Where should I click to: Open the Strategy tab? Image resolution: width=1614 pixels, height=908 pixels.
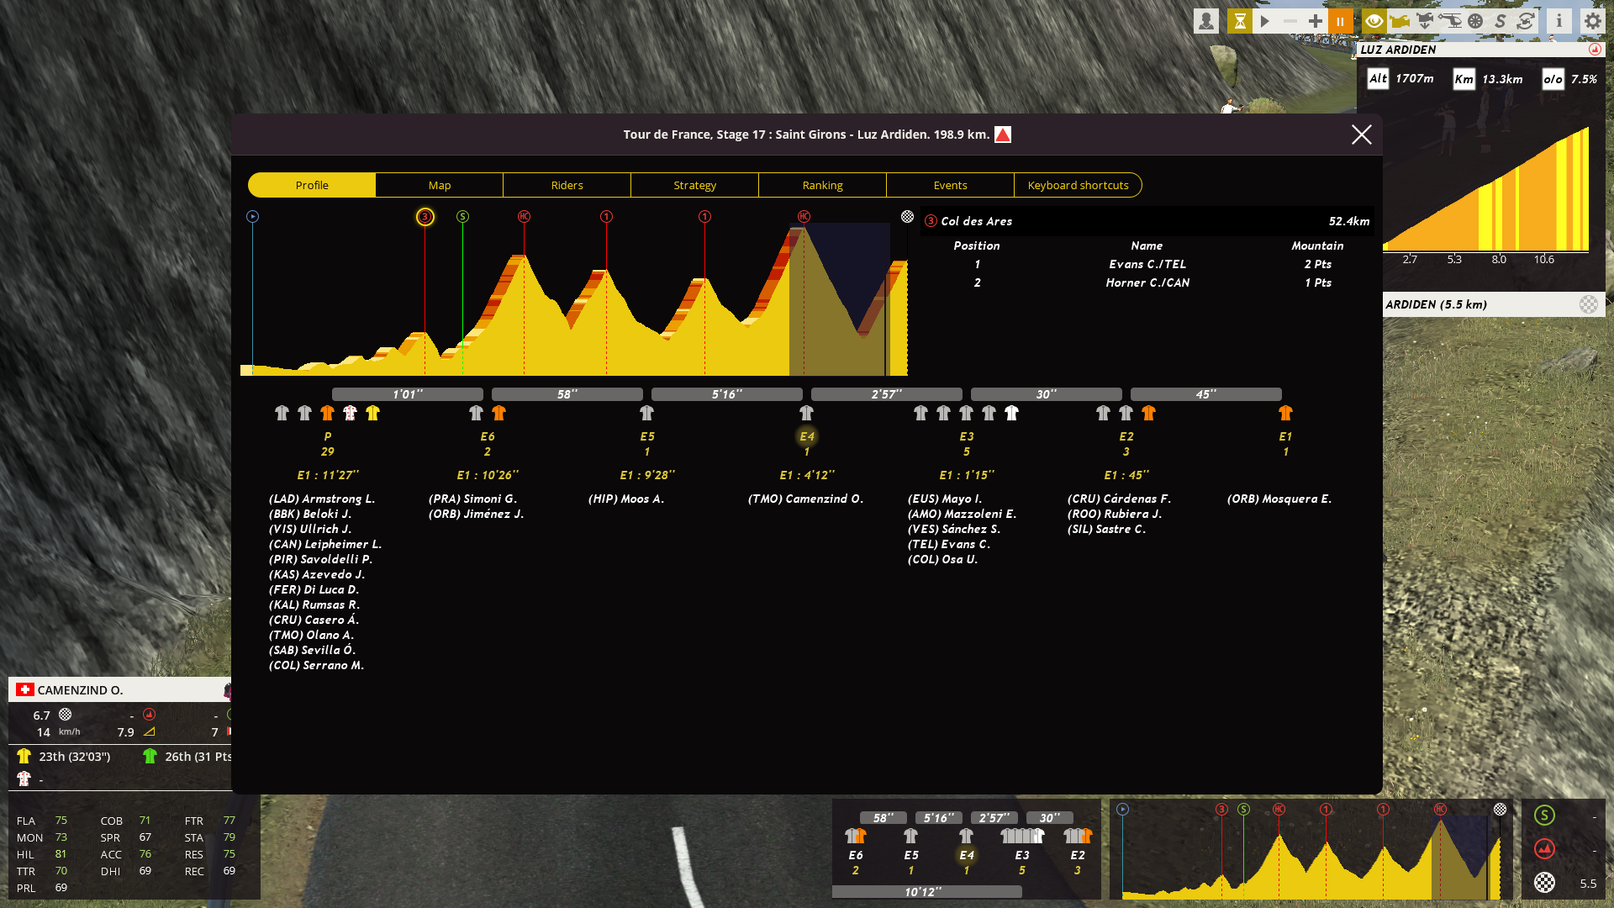tap(695, 185)
